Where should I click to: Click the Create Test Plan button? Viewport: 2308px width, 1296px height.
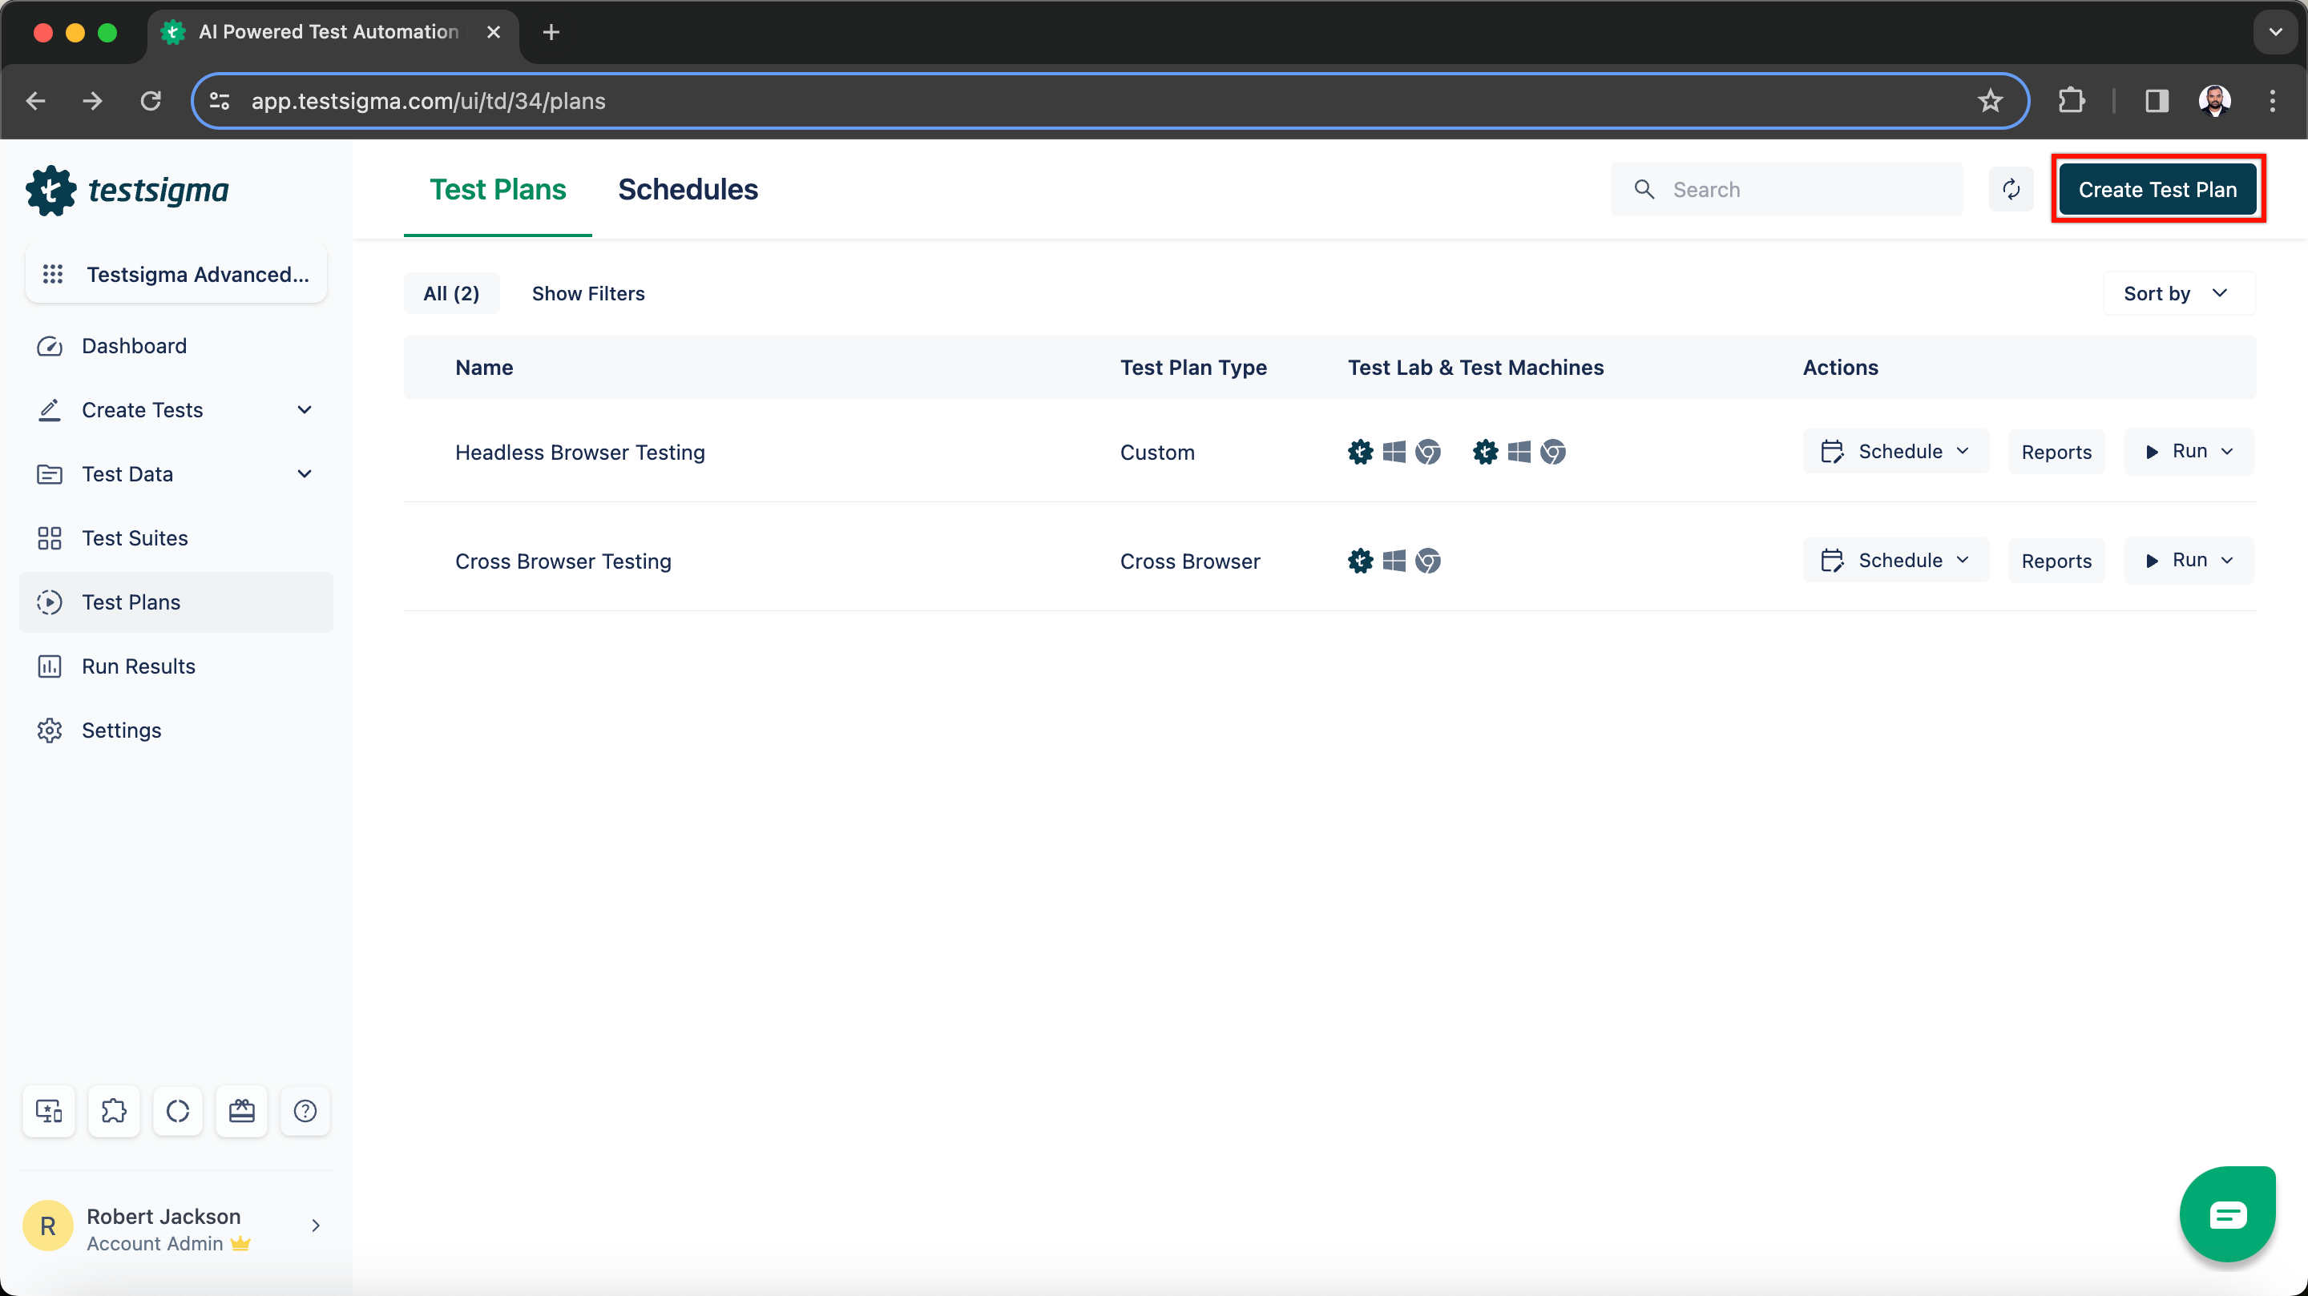[2157, 189]
